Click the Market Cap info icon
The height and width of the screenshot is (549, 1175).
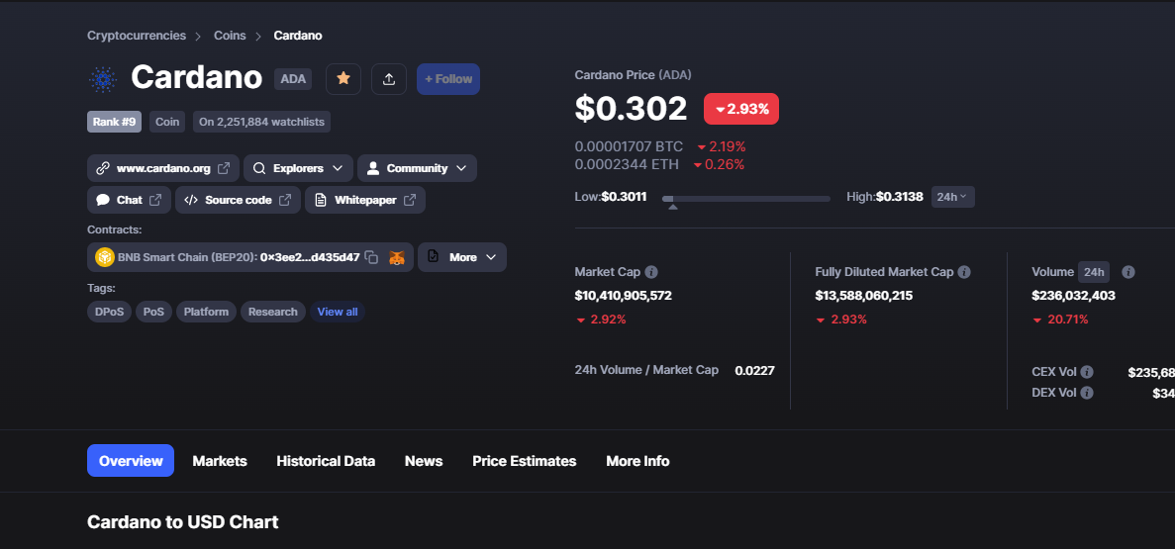pos(652,272)
